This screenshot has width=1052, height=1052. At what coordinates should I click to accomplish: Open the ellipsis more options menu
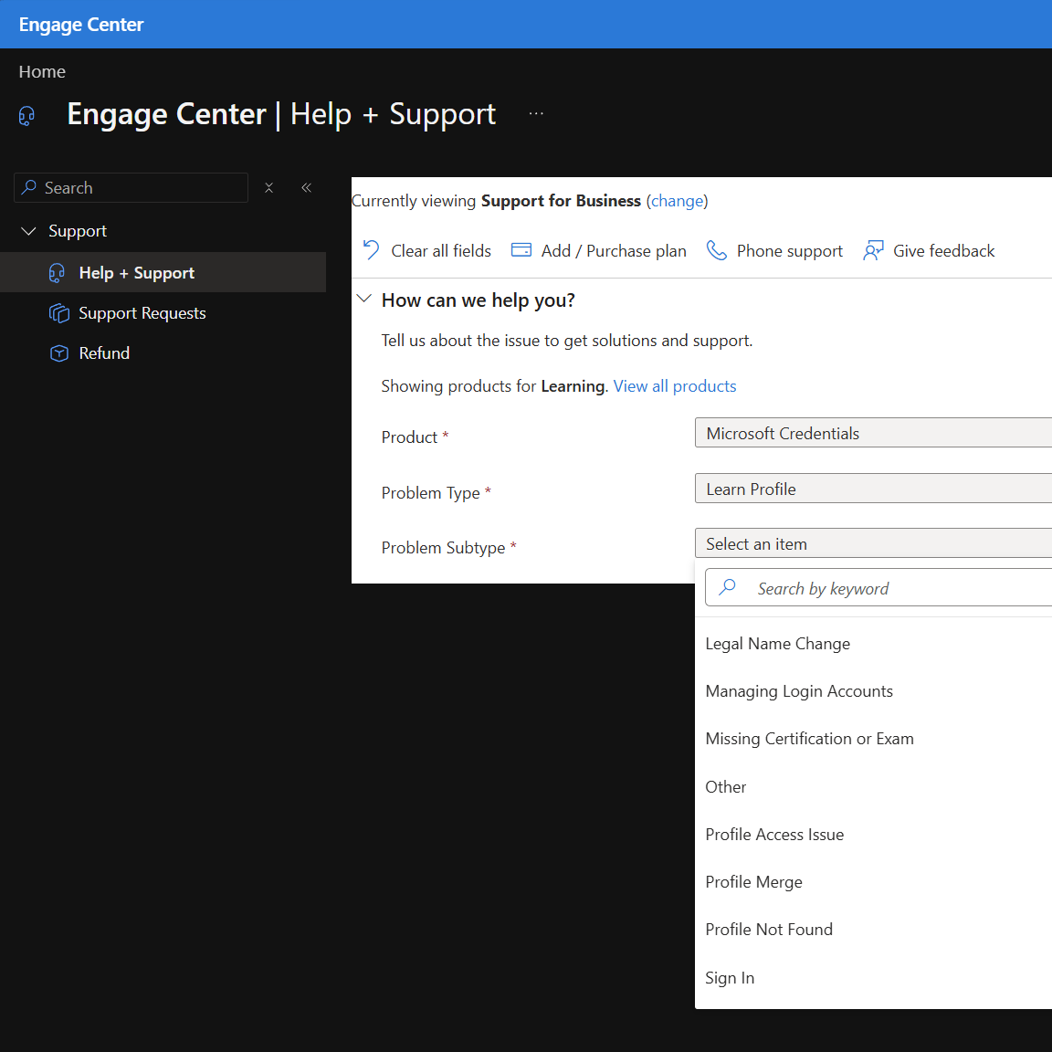tap(536, 113)
